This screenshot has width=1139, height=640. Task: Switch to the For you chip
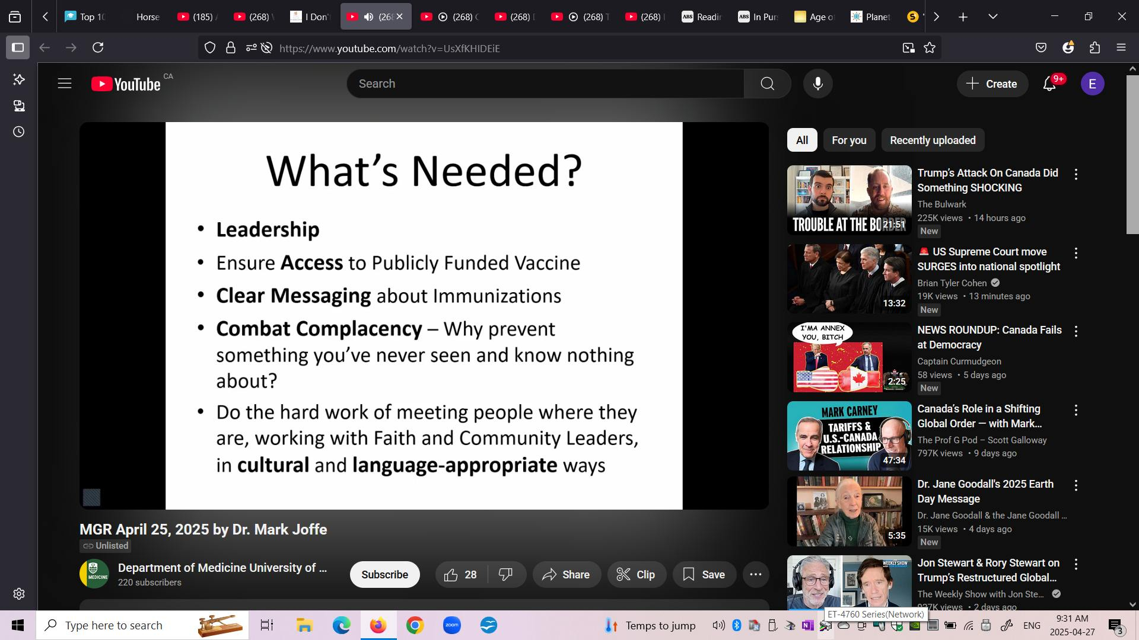pos(848,140)
